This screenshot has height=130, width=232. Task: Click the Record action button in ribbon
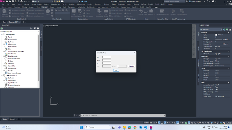tap(48, 12)
